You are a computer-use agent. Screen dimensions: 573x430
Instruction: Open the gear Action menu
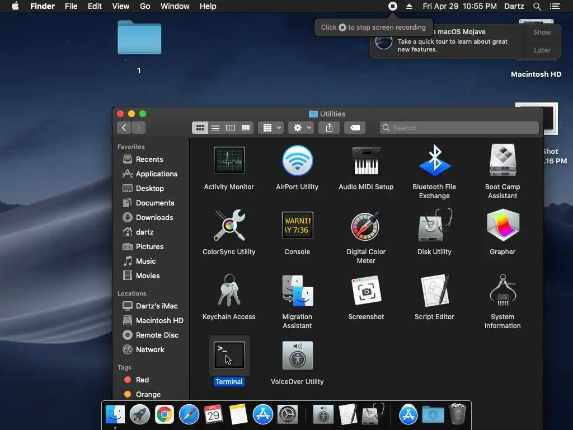pos(300,128)
